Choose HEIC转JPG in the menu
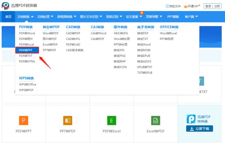This screenshot has width=225, height=146. tap(121, 33)
